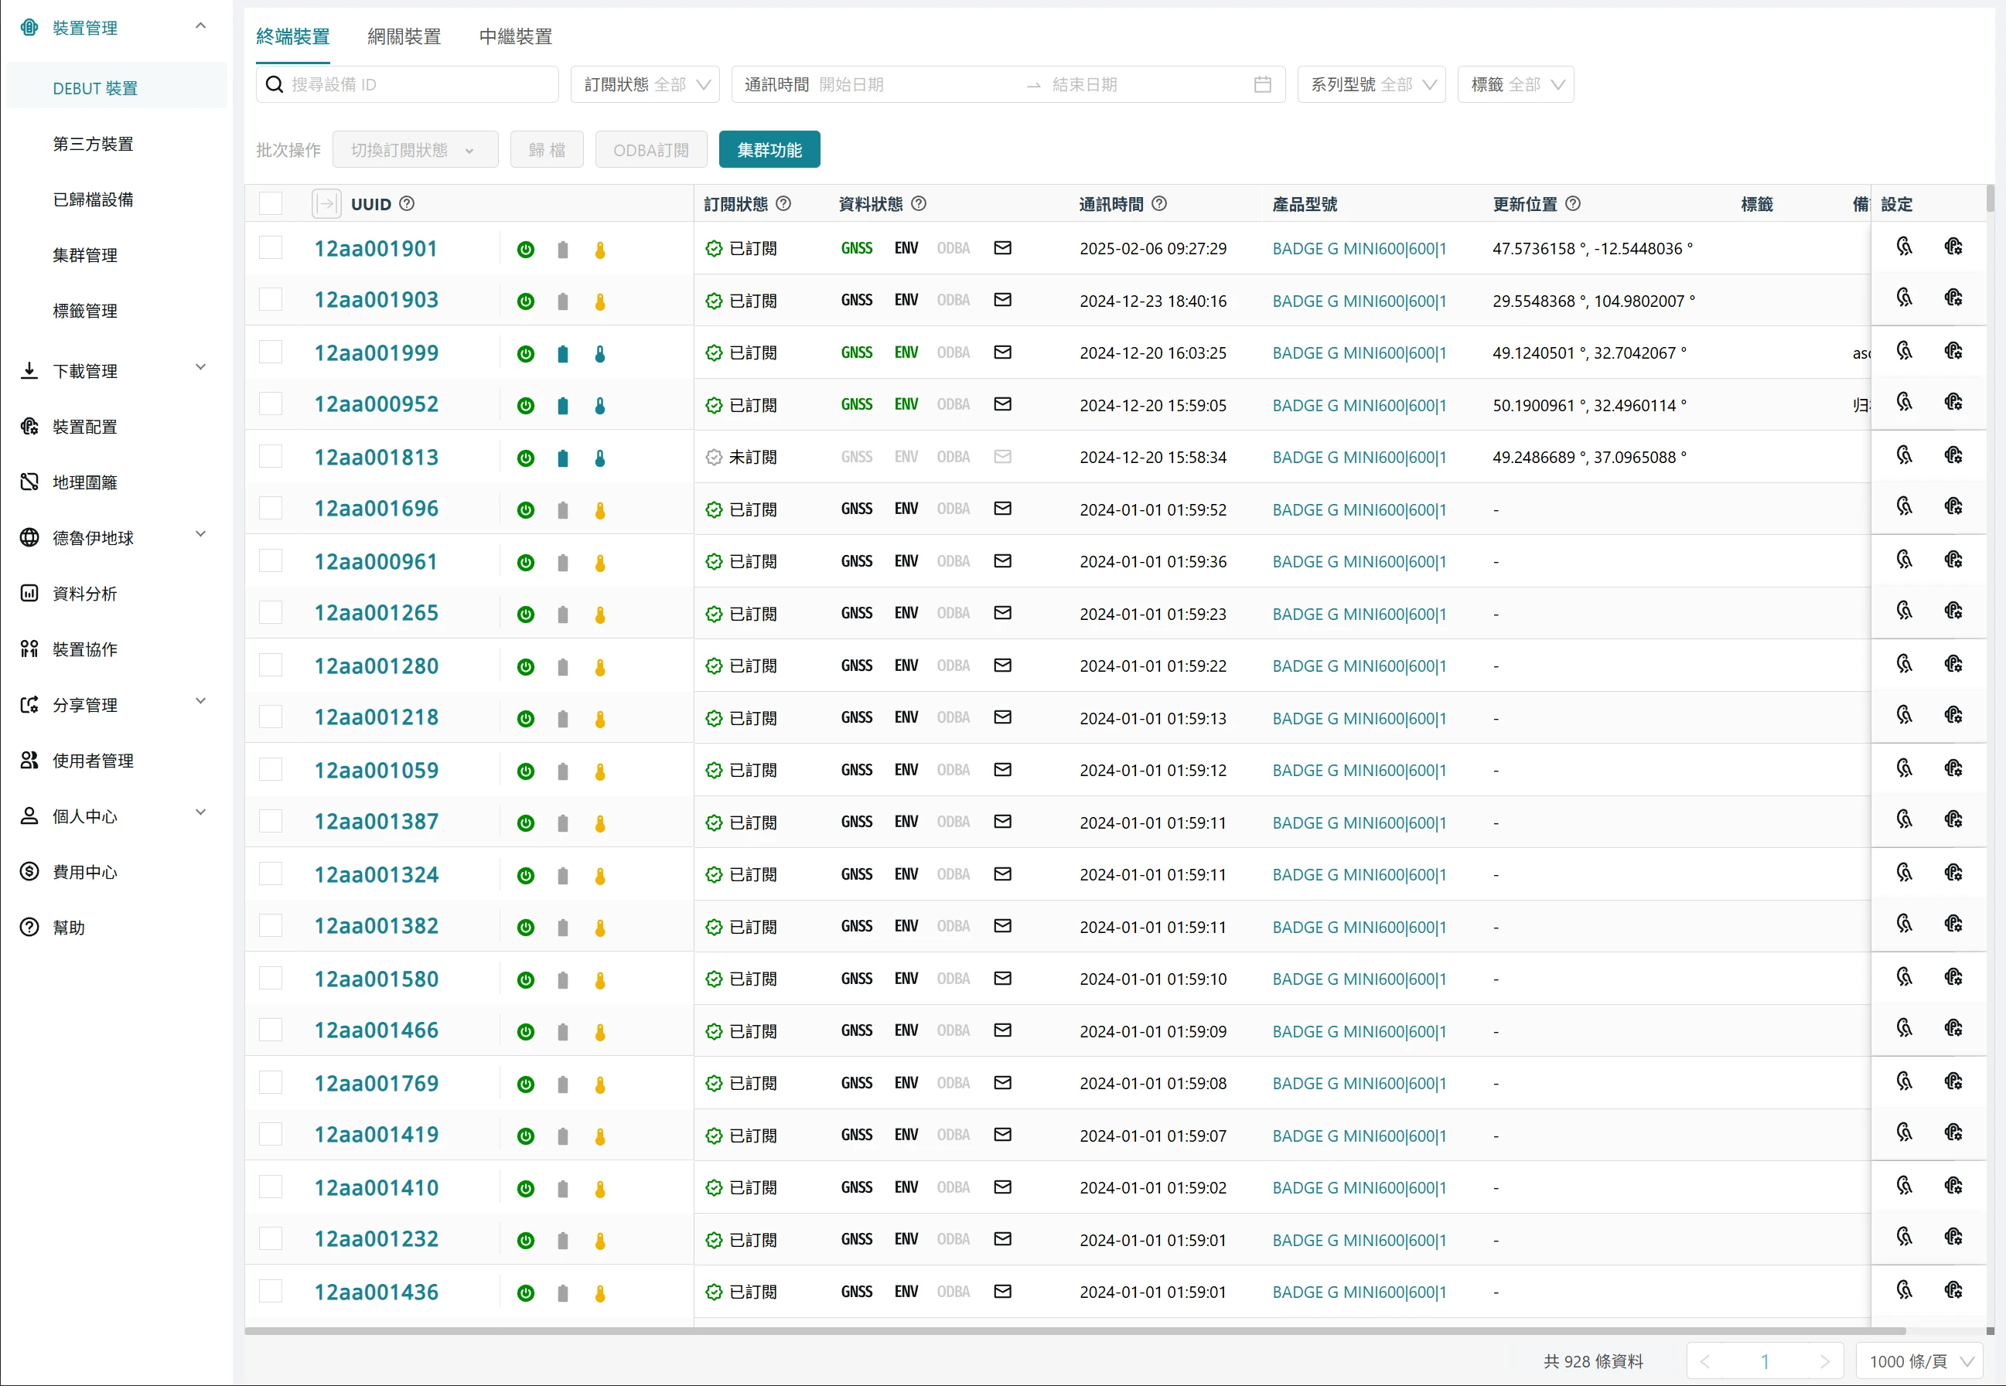This screenshot has height=1386, width=2006.
Task: Click help icon next to UUID header
Action: [x=407, y=204]
